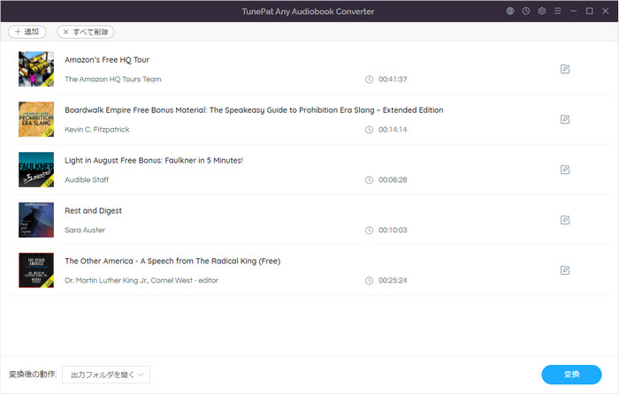Open conversion history clock icon
The image size is (619, 394).
pos(526,11)
